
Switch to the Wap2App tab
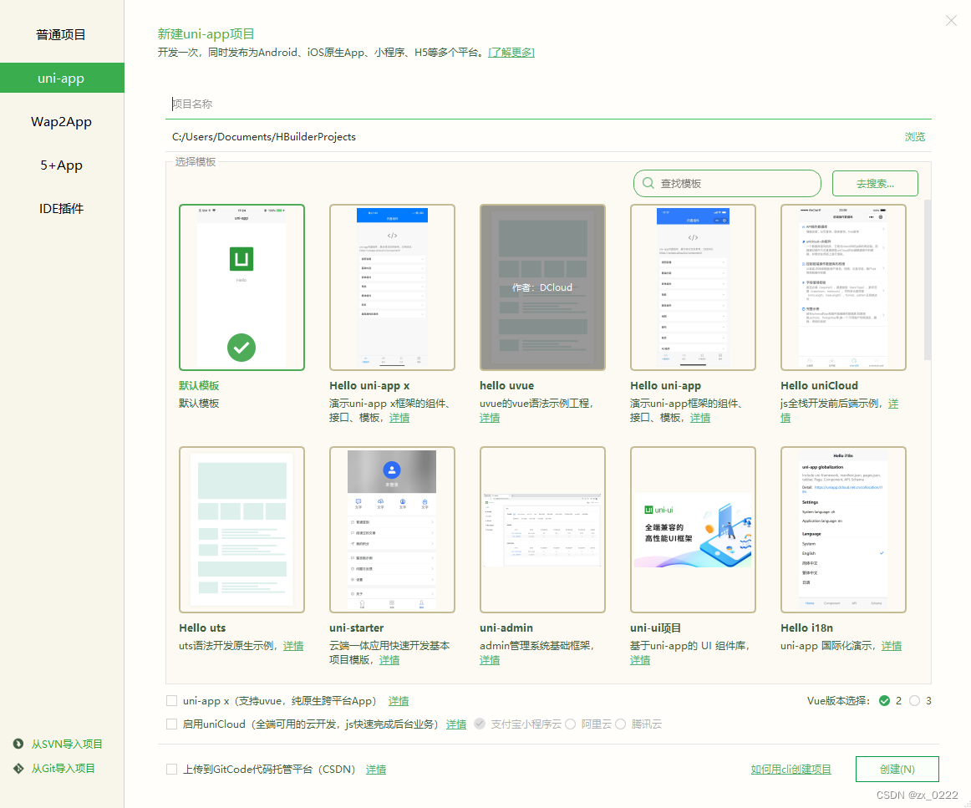pos(61,121)
